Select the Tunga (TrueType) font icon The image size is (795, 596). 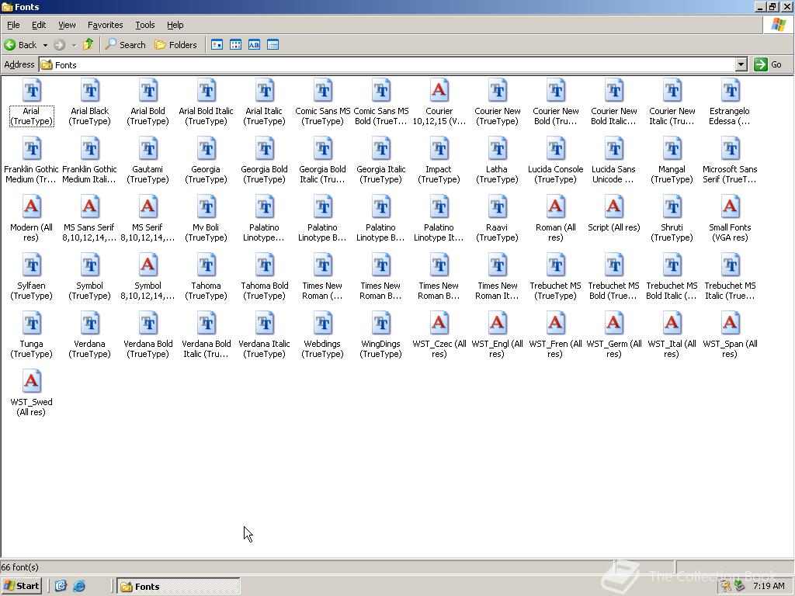(x=31, y=324)
